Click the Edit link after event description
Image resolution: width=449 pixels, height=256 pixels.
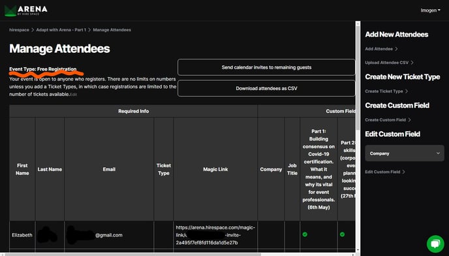coord(74,95)
